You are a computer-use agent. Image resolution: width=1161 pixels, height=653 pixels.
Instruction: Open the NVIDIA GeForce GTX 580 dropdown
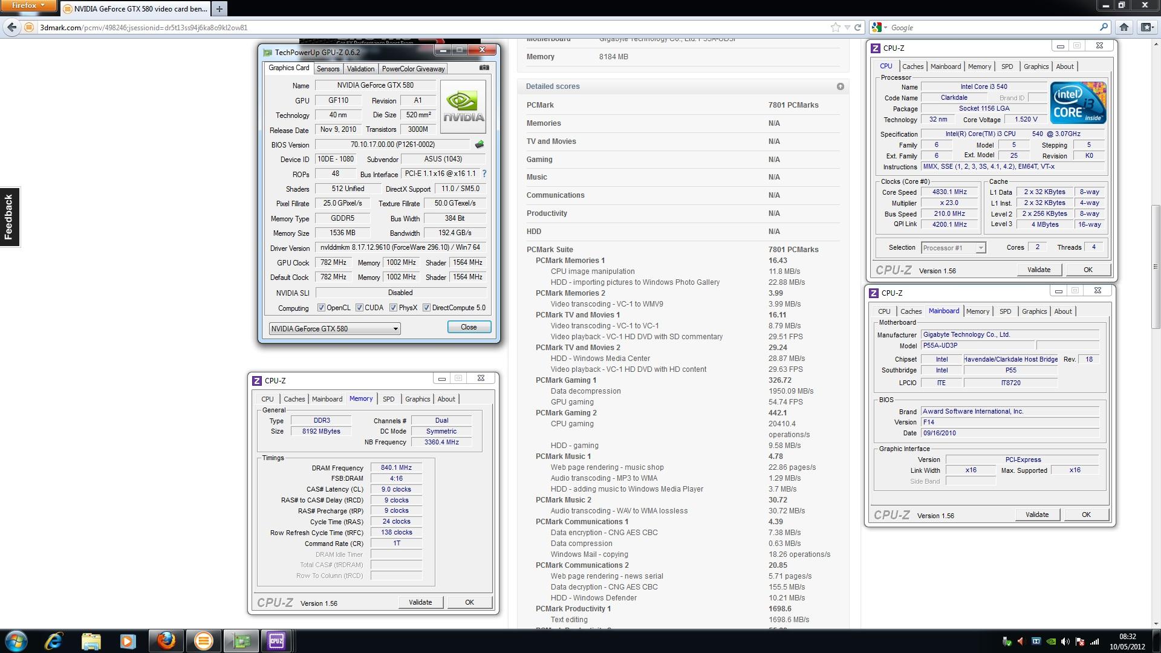pos(334,328)
